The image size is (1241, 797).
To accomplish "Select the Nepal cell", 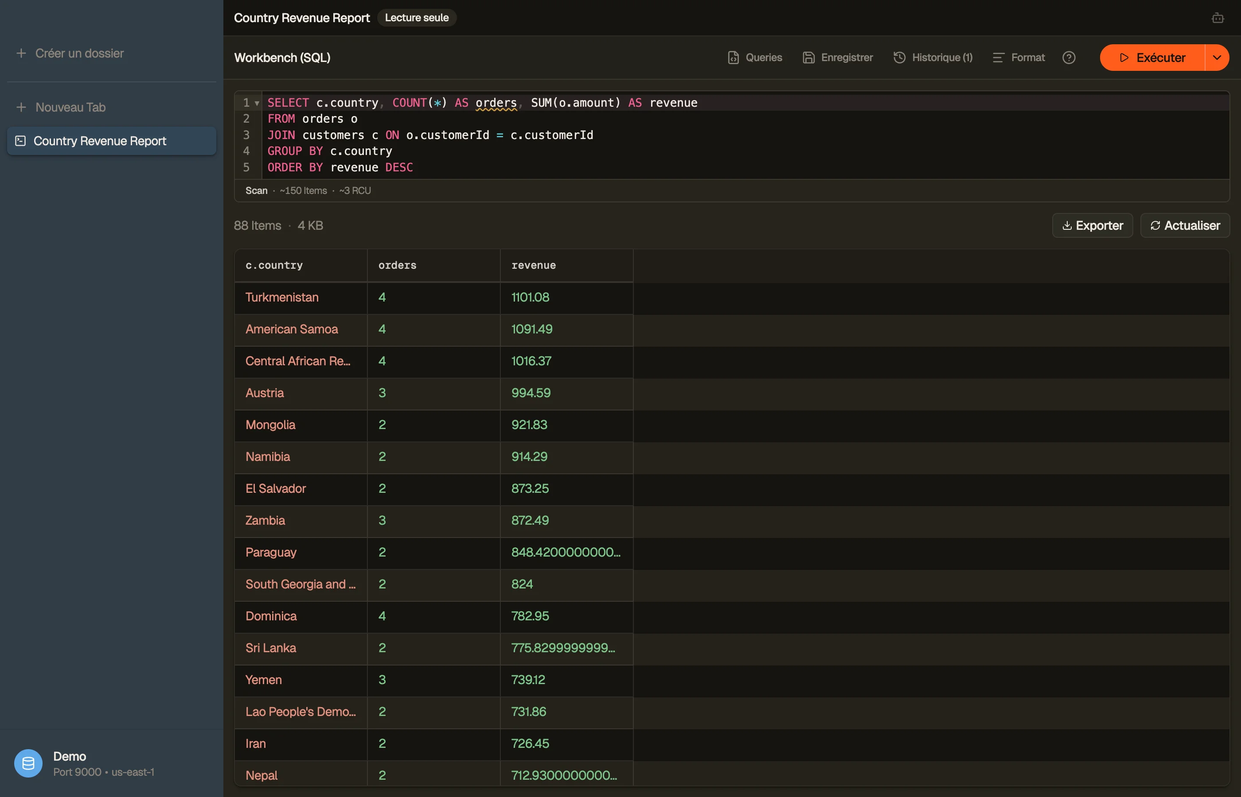I will [x=301, y=774].
